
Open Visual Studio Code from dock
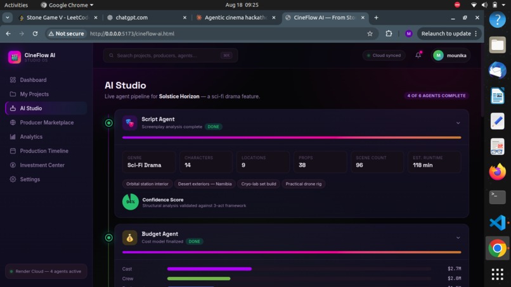click(497, 223)
